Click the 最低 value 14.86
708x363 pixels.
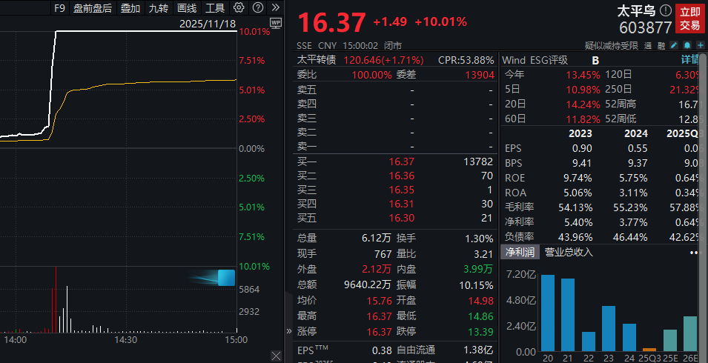click(x=480, y=316)
